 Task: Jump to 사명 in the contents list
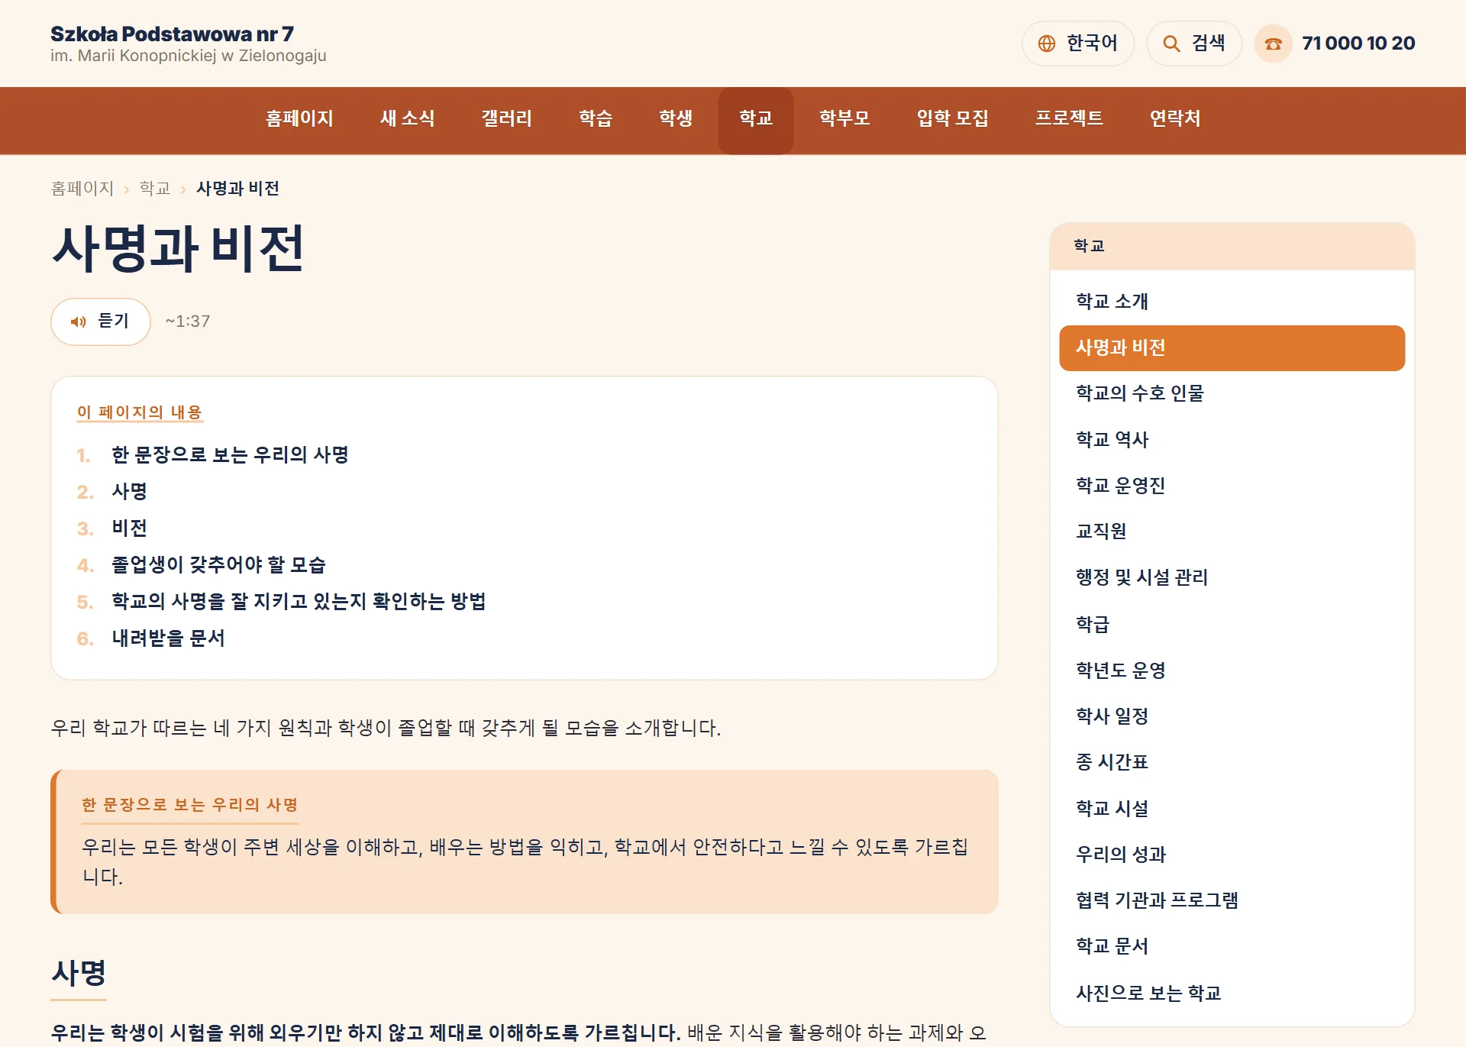pyautogui.click(x=129, y=491)
